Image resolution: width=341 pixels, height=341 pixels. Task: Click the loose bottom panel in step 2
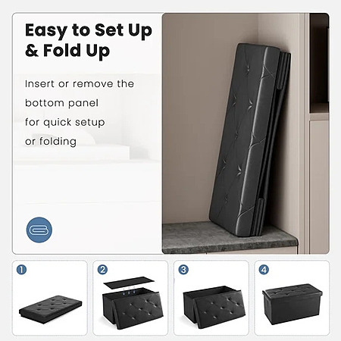pyautogui.click(x=129, y=282)
